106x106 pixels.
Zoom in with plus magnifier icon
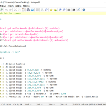(60, 10)
